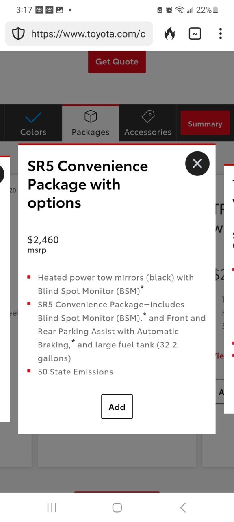
Task: Switch to the Colors tab
Action: point(33,123)
